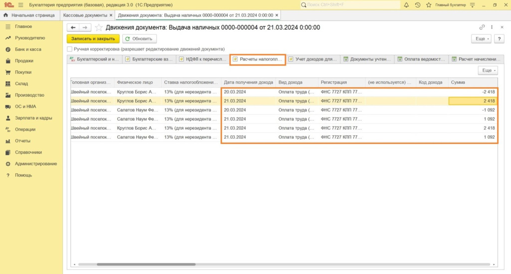Enable the Ручная корректировка checkbox
This screenshot has width=511, height=274.
pos(70,49)
